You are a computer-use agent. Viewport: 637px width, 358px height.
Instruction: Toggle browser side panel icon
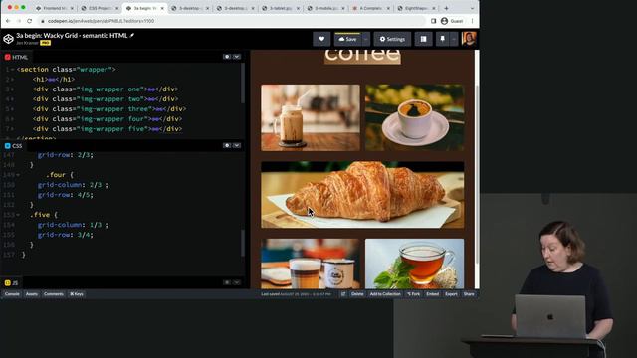pos(434,21)
